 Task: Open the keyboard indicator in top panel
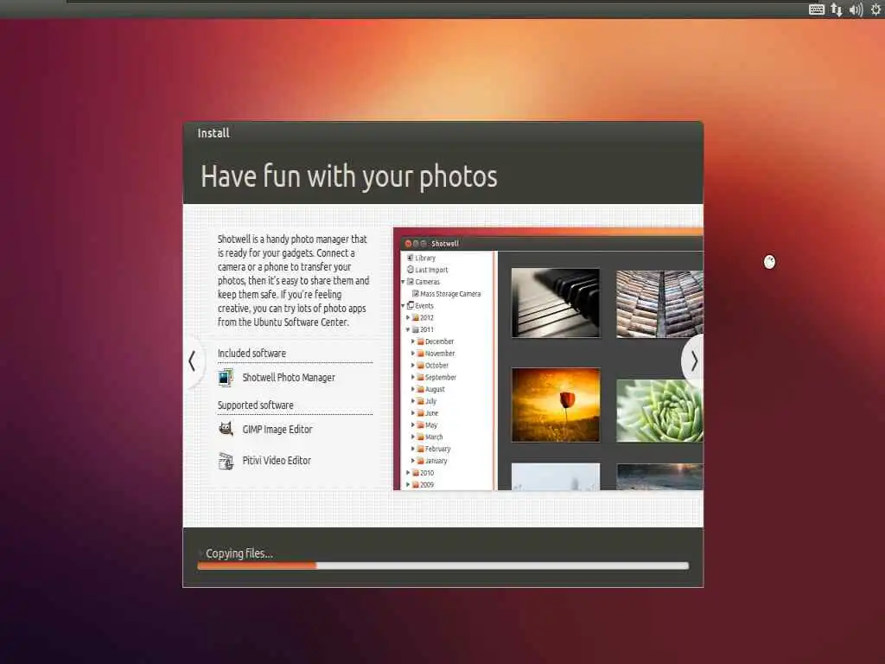(816, 10)
